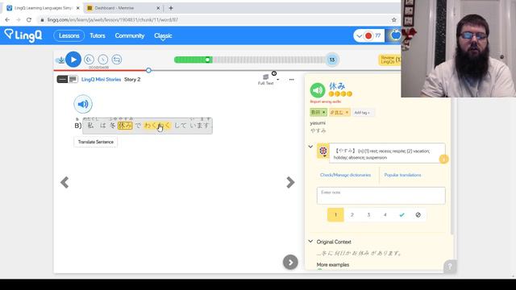Go to the LingQ home logo
Viewport: 516px width, 290px height.
[23, 35]
